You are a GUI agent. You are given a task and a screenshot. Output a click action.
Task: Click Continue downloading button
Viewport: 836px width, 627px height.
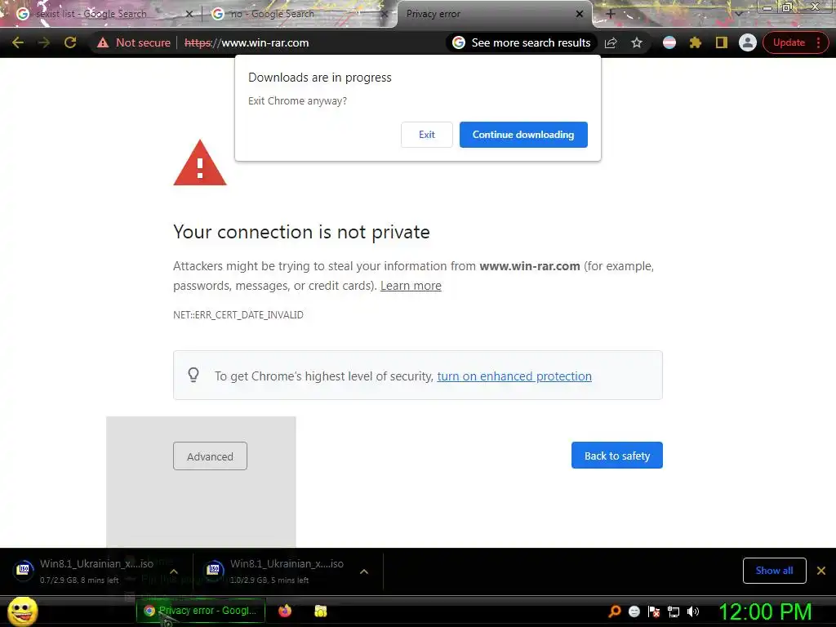coord(523,135)
